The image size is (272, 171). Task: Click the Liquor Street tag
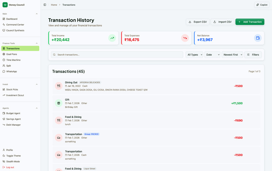click(89, 169)
